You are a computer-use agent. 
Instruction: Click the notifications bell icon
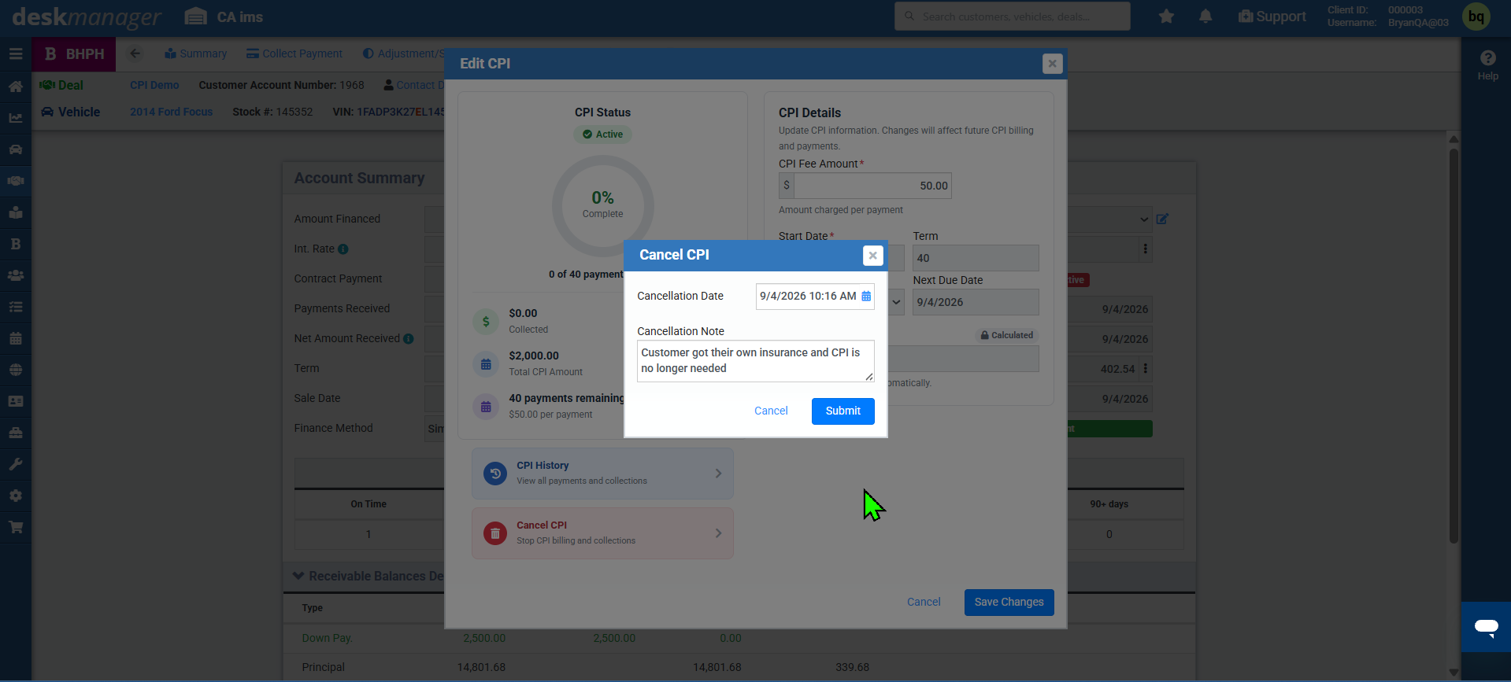coord(1205,17)
